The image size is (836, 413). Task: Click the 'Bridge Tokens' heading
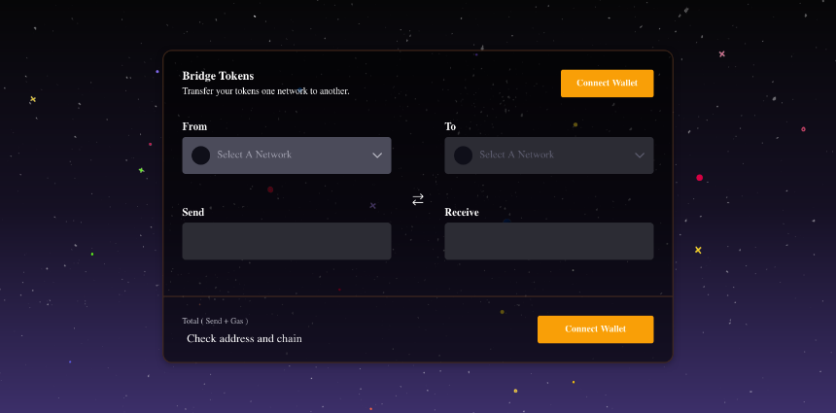(x=218, y=76)
